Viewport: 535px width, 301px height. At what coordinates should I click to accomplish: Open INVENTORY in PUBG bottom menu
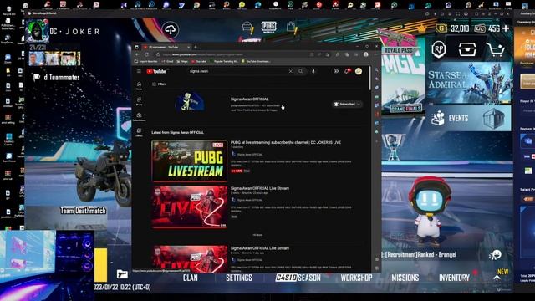click(x=454, y=278)
